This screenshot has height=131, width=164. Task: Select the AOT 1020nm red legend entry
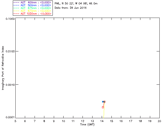pyautogui.click(x=32, y=14)
